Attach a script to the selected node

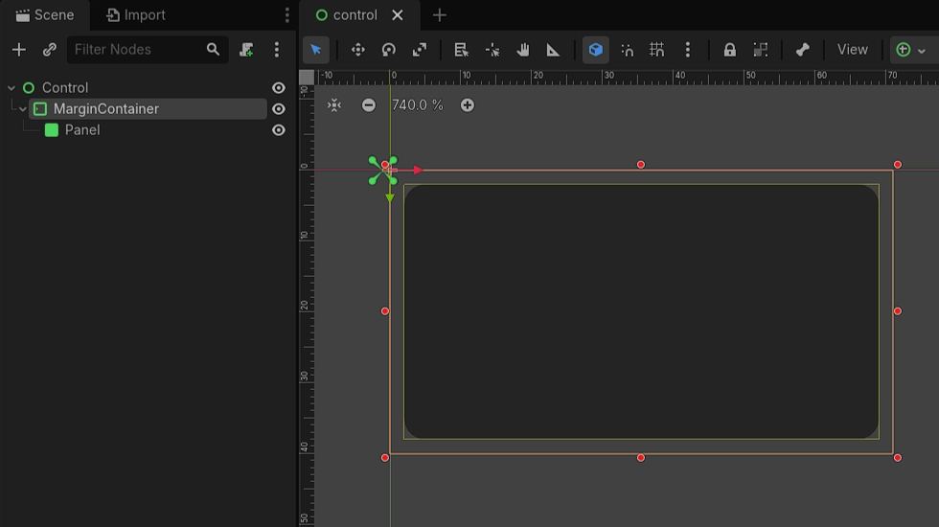pyautogui.click(x=246, y=50)
